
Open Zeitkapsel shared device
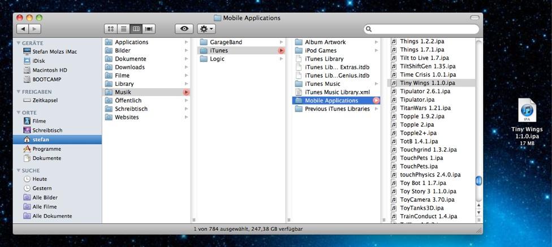point(57,100)
